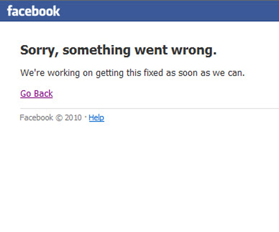The image size is (279, 232).
Task: Click the word "fixed" in the message
Action: pos(151,73)
